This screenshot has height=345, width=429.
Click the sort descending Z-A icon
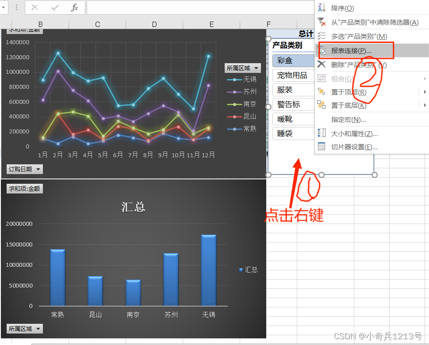coord(322,8)
